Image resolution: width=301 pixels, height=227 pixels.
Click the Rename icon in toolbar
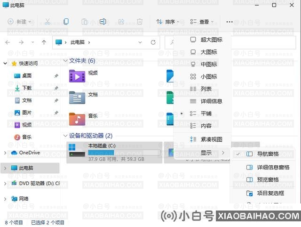pyautogui.click(x=103, y=22)
